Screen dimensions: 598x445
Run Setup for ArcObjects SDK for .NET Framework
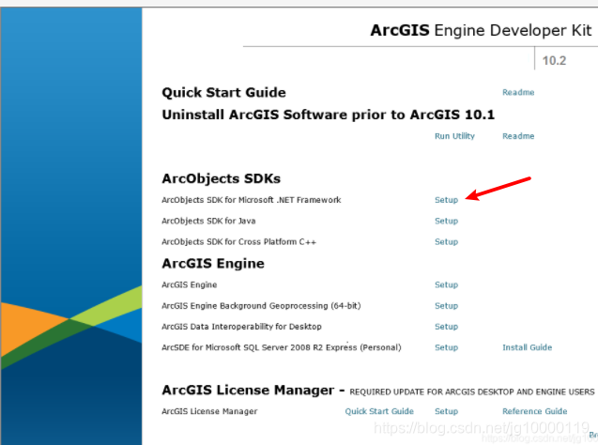point(446,200)
